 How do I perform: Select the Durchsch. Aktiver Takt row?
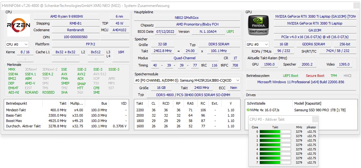click(x=66, y=126)
